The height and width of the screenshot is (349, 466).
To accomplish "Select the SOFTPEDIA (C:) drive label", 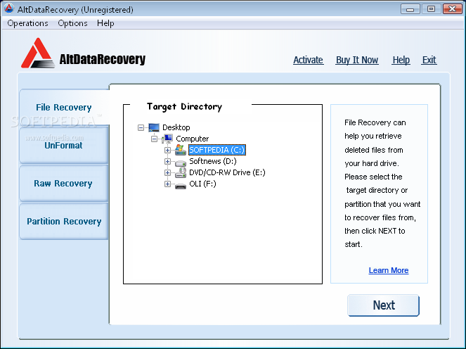I will coord(217,150).
